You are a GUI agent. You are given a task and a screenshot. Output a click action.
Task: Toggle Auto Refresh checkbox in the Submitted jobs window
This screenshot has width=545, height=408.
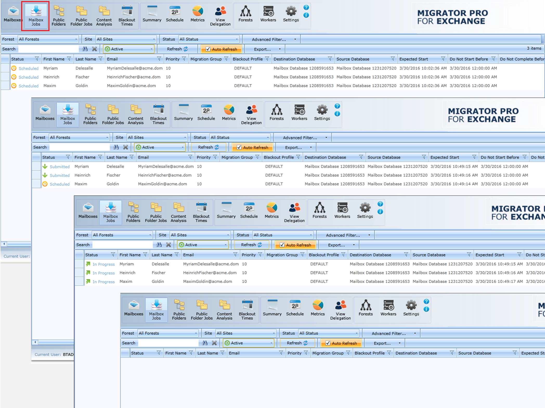point(239,147)
